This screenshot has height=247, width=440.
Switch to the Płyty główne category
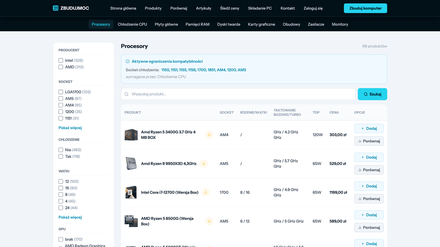click(166, 24)
